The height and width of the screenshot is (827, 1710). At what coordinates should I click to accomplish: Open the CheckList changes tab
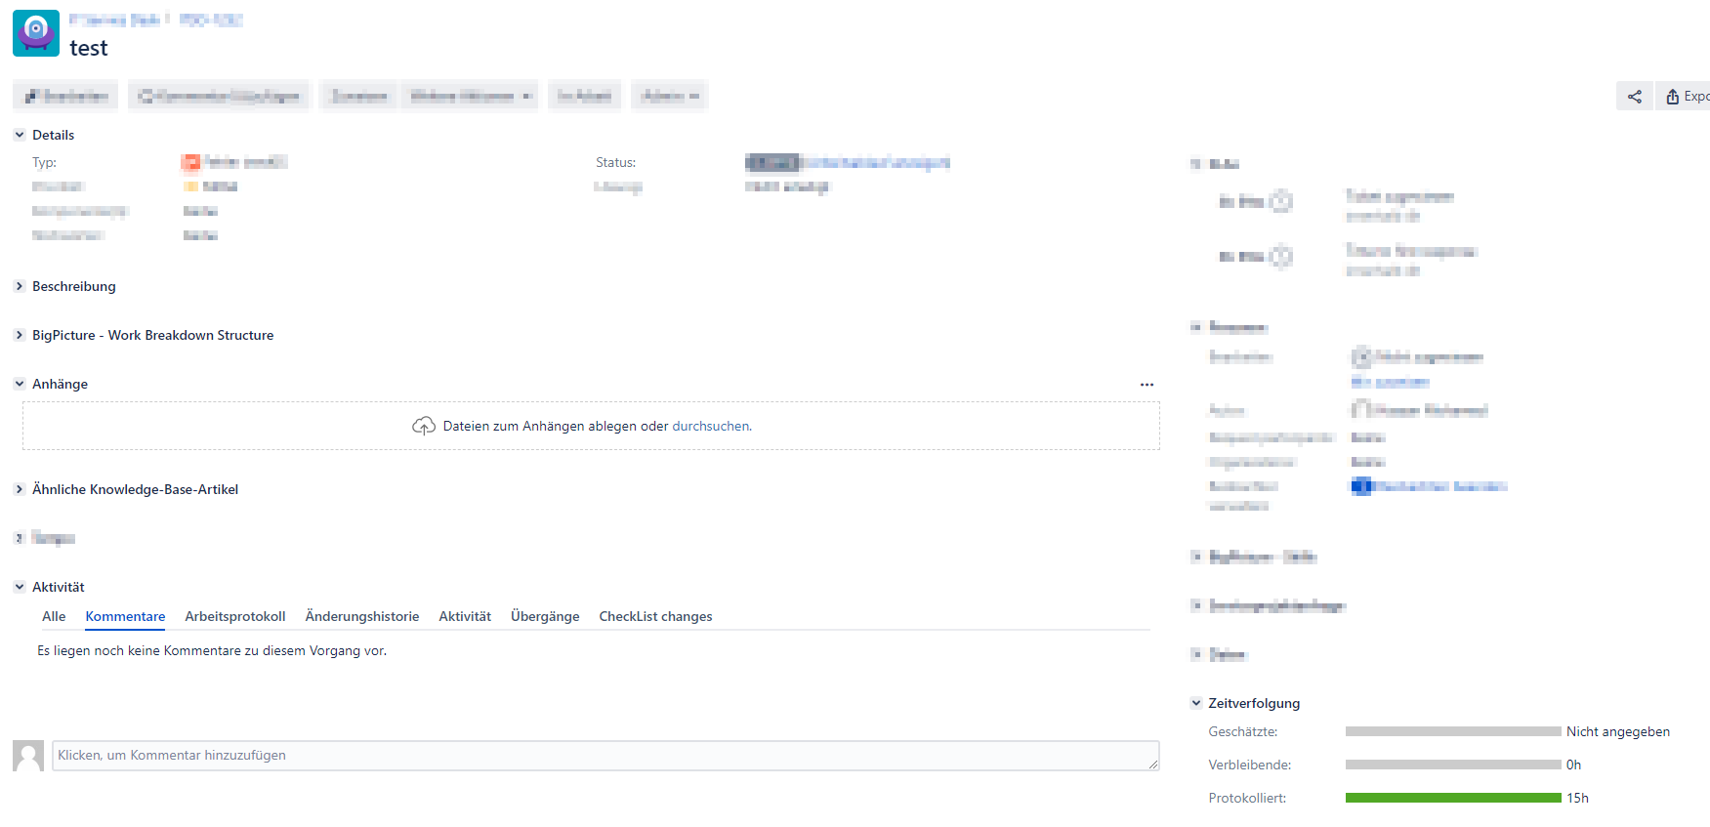coord(655,616)
